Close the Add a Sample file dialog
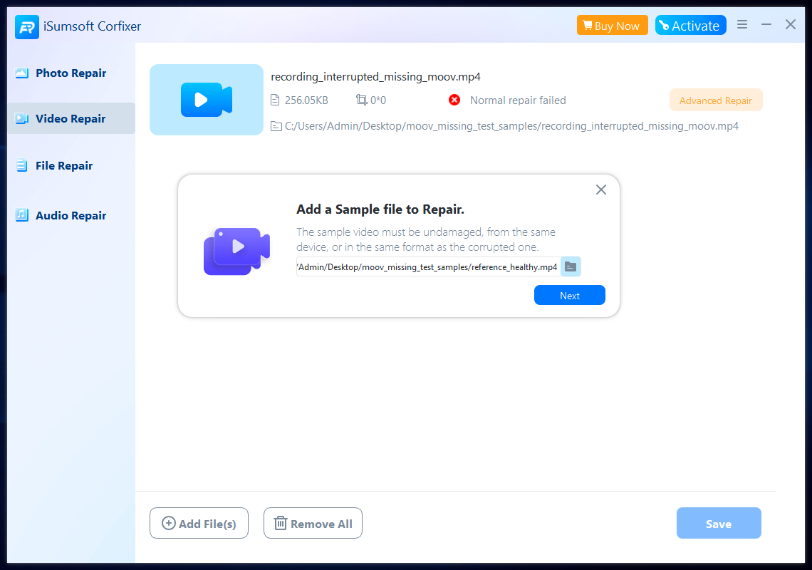Viewport: 812px width, 570px height. [x=600, y=190]
